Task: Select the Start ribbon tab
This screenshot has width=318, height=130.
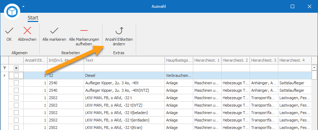Action: tap(33, 18)
